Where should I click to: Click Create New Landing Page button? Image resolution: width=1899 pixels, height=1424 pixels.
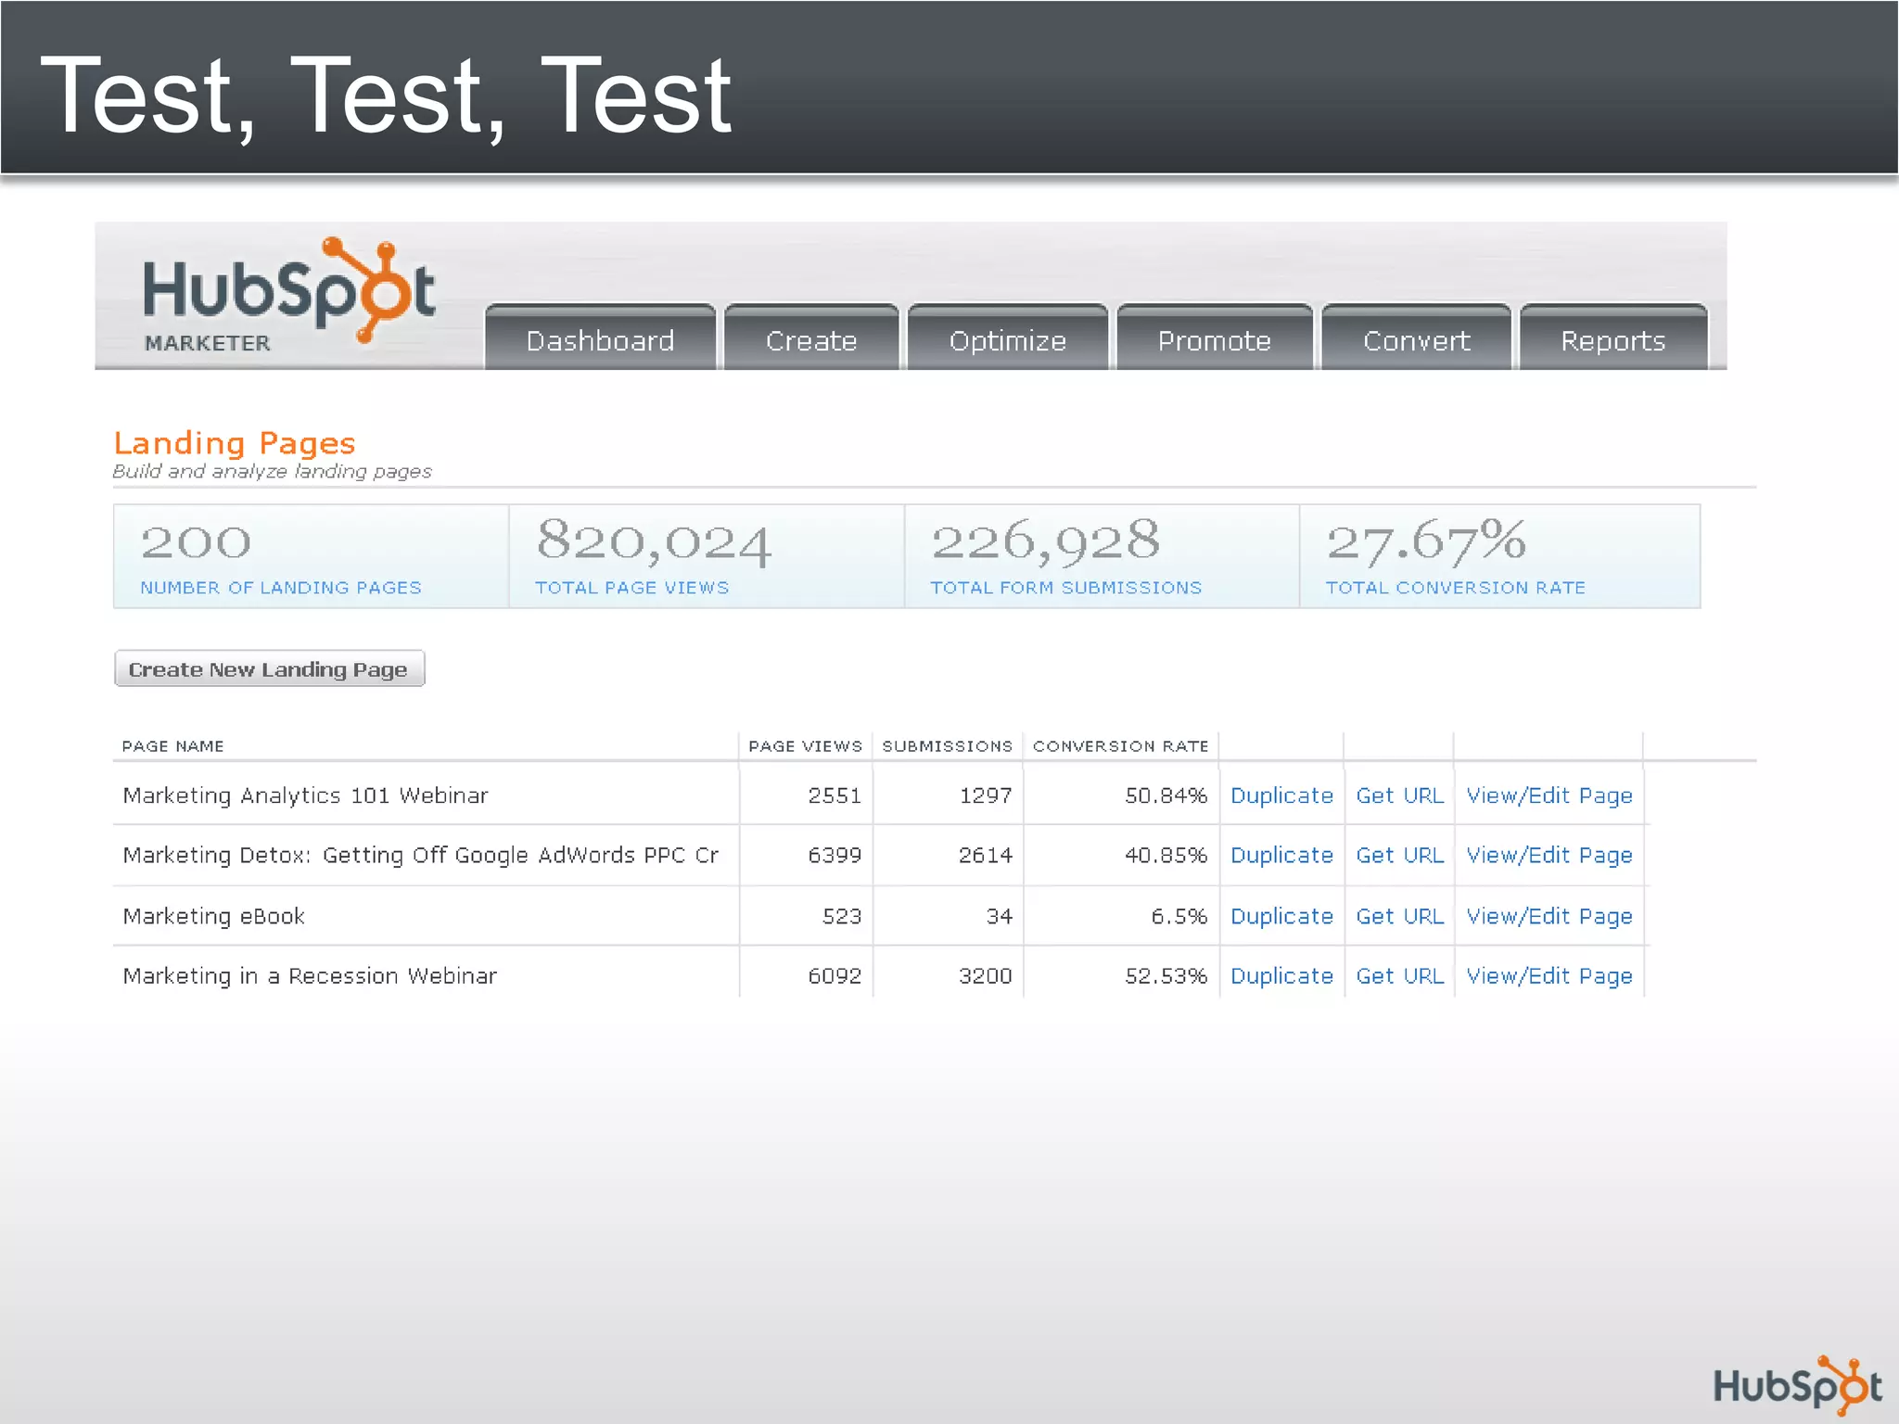point(269,668)
